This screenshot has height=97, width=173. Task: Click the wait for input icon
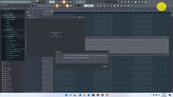click(61, 2)
